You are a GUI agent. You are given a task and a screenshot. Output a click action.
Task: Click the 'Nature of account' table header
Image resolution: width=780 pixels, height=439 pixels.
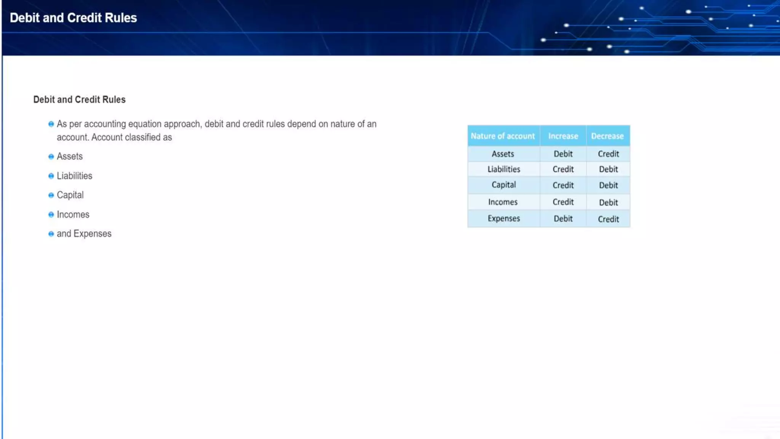pos(503,136)
